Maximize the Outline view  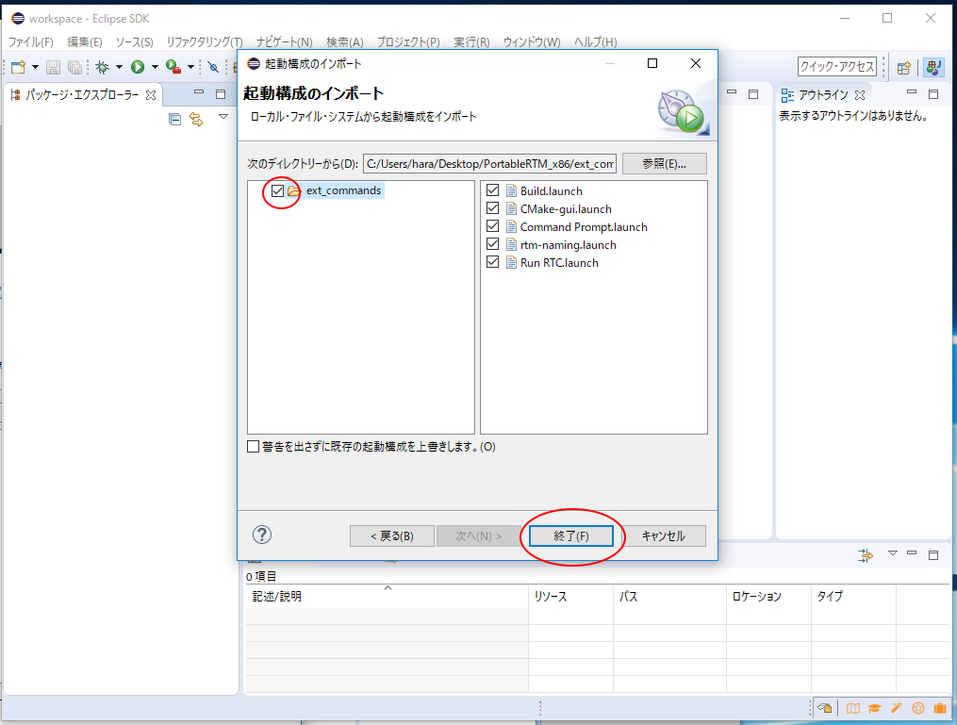click(933, 94)
